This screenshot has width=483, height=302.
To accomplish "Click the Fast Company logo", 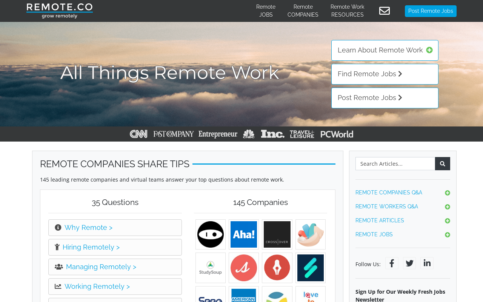I will (174, 134).
